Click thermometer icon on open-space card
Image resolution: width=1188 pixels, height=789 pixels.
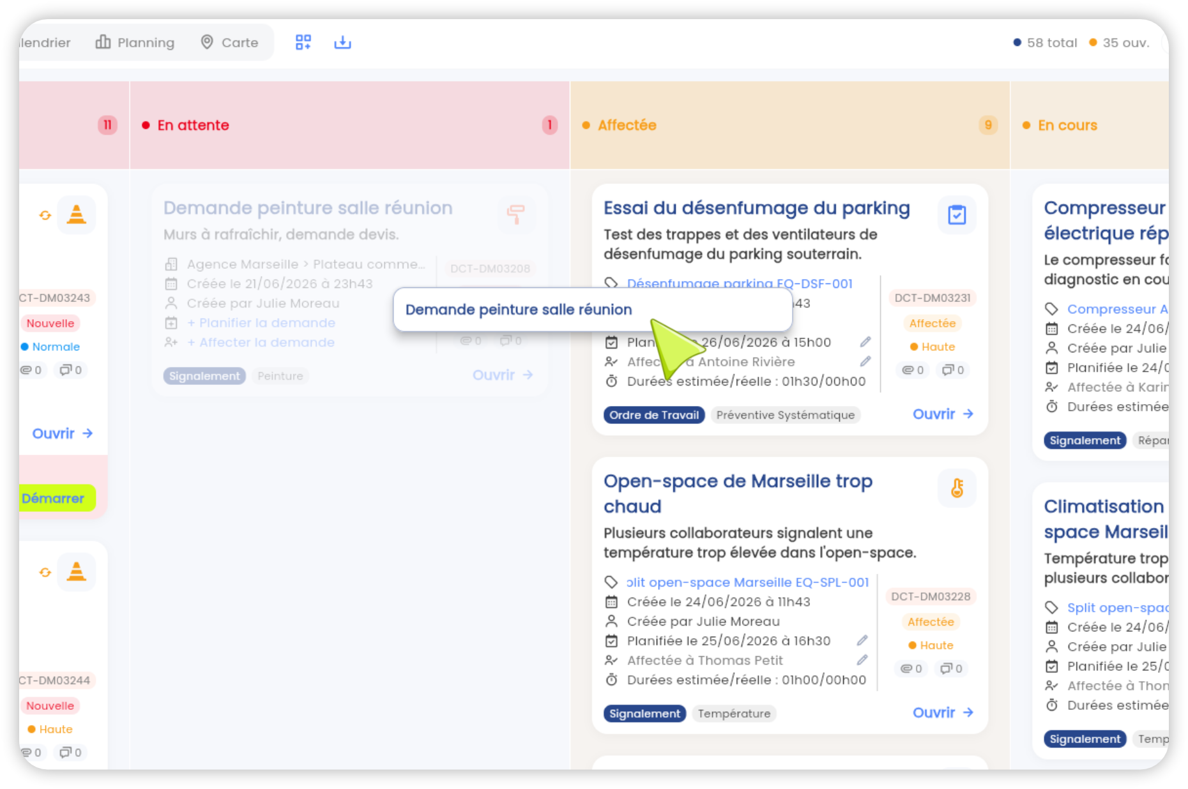tap(957, 488)
